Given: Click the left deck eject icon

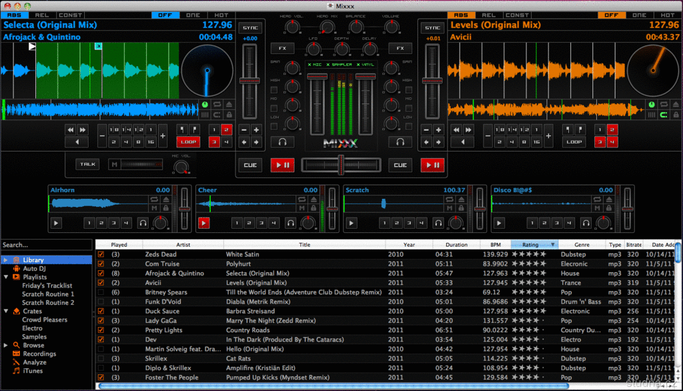Looking at the screenshot, I should [227, 104].
